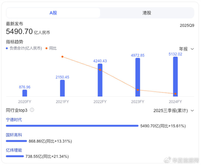This screenshot has height=165, width=201.
Task: Click the 4240.43 value label
Action: 100,61
